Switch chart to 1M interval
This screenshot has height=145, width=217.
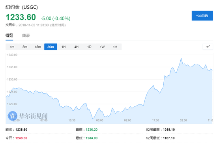(x=115, y=47)
